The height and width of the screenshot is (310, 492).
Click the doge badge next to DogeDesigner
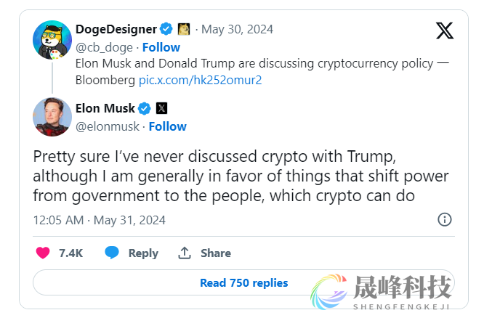[184, 30]
